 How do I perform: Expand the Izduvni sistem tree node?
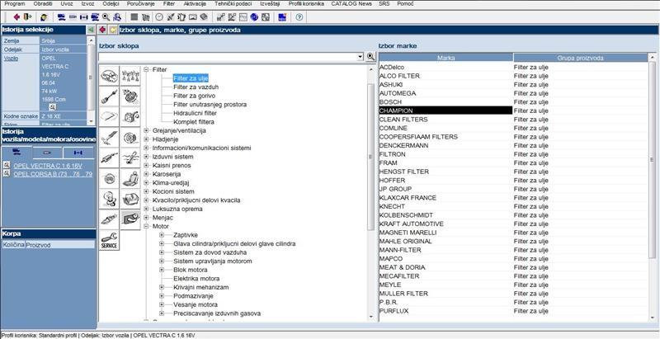click(x=147, y=157)
